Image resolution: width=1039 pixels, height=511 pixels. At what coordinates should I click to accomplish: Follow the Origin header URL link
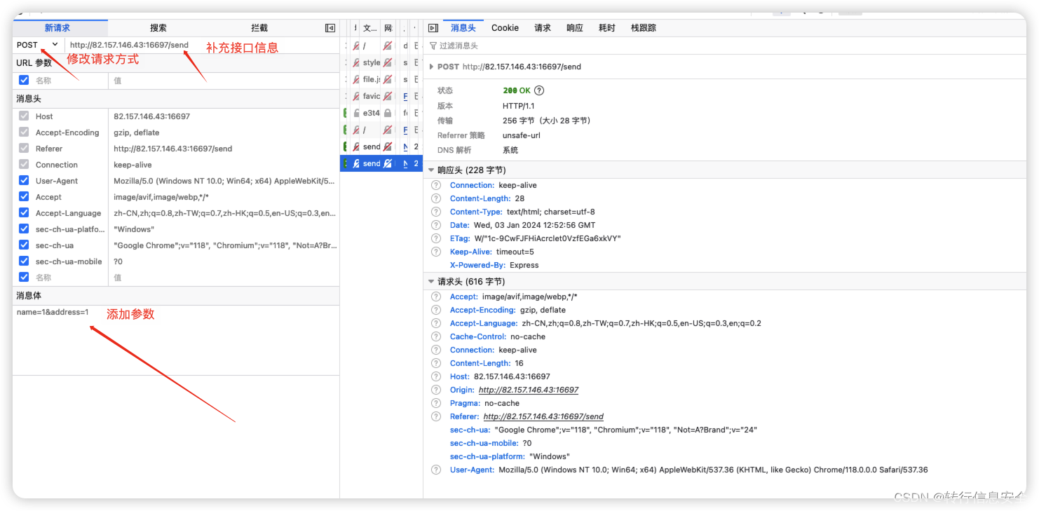[x=529, y=390]
